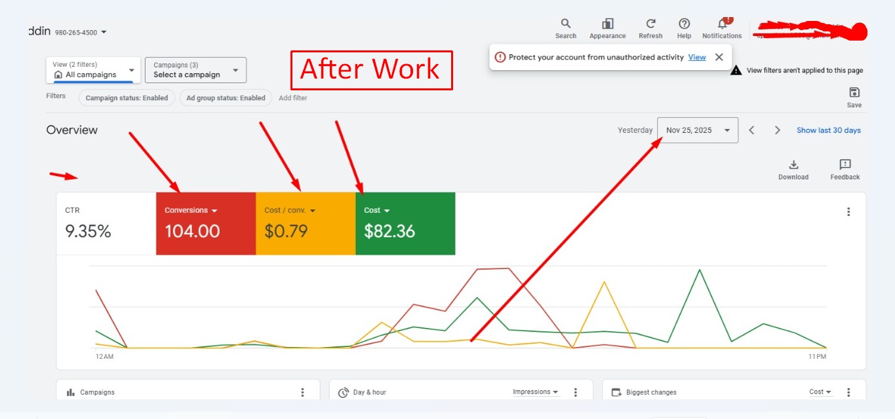The height and width of the screenshot is (419, 895).
Task: Open the Nov 25, 2025 date picker
Action: pyautogui.click(x=698, y=130)
